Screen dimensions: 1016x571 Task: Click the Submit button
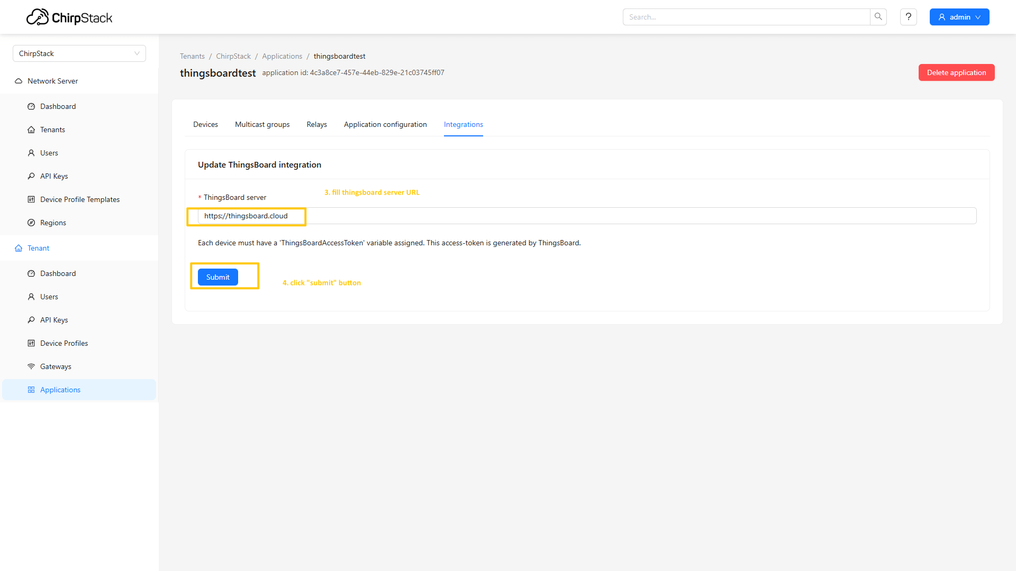pos(217,277)
